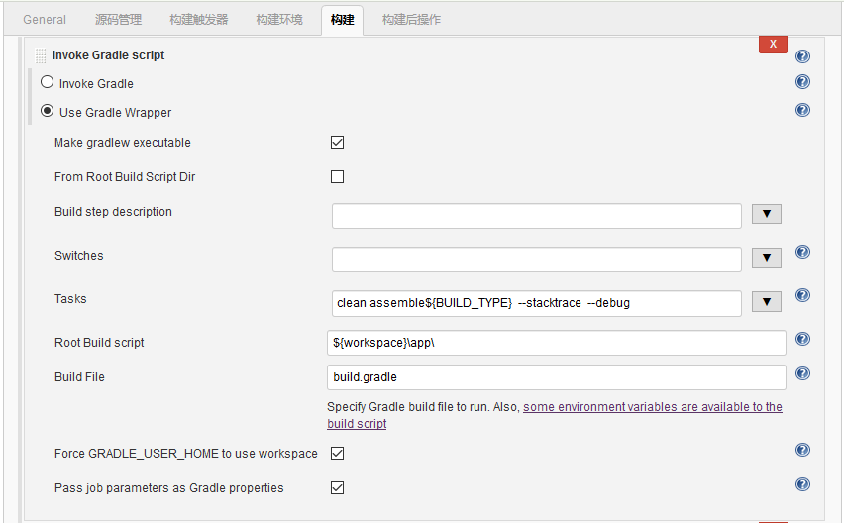Check From Root Build Script Dir
The height and width of the screenshot is (523, 844).
point(338,177)
